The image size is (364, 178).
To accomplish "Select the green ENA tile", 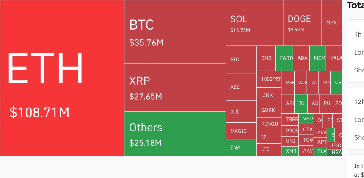I will coord(241,148).
